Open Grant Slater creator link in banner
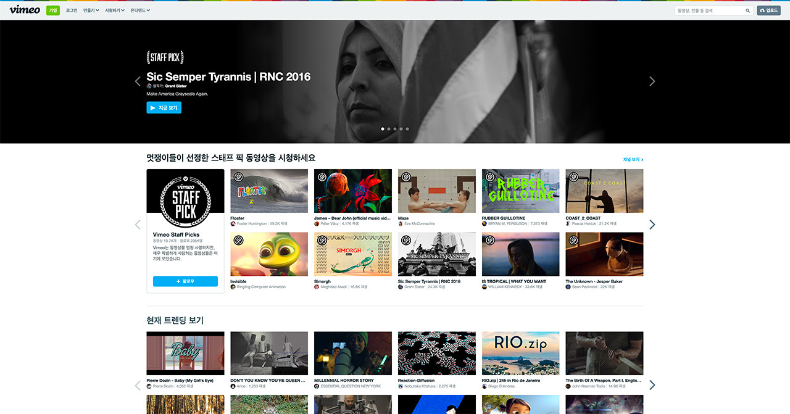790x414 pixels. tap(176, 86)
